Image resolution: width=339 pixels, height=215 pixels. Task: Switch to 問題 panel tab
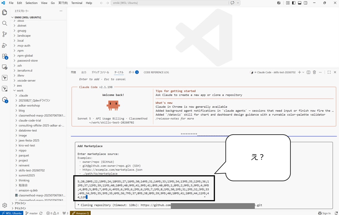point(73,72)
